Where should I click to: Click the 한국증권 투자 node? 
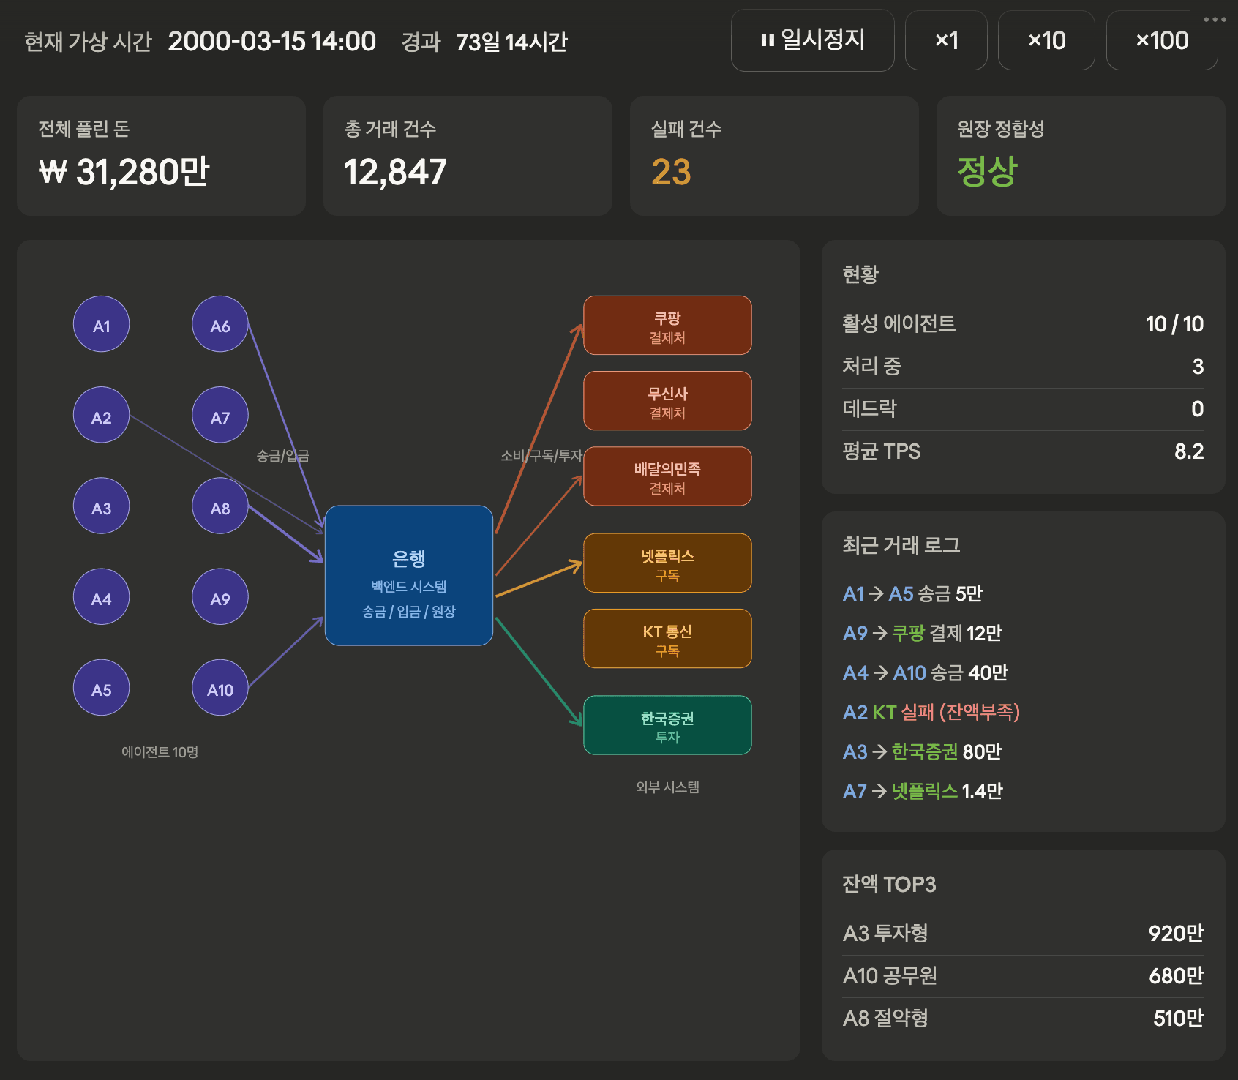coord(667,725)
